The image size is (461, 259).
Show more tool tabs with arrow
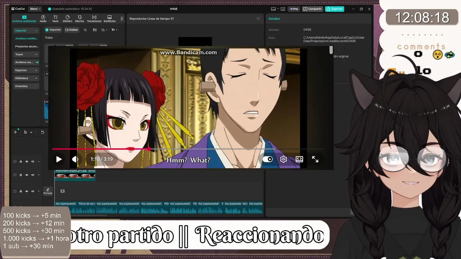[x=122, y=19]
